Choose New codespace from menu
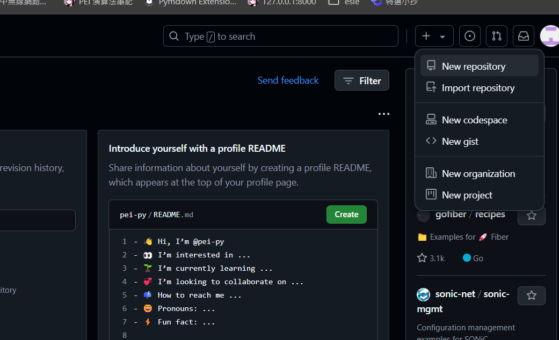This screenshot has height=340, width=559. tap(479, 120)
